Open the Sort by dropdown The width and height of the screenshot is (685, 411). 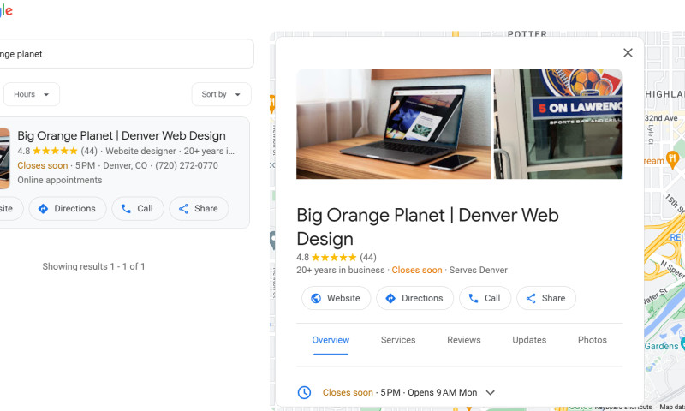pyautogui.click(x=221, y=94)
